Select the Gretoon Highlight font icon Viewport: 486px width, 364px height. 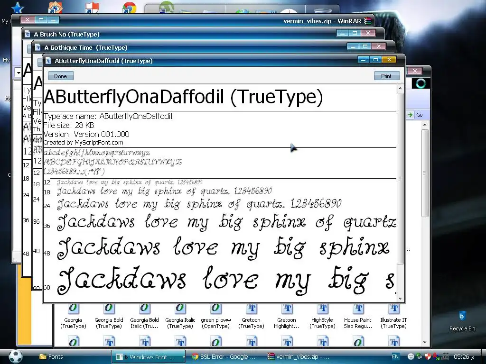(x=287, y=317)
